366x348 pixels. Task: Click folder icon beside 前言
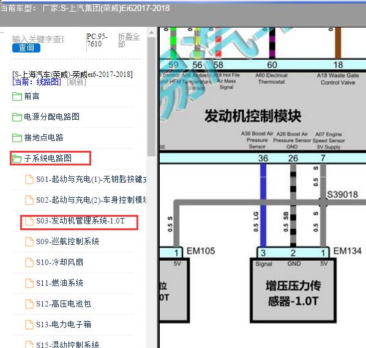click(x=17, y=96)
